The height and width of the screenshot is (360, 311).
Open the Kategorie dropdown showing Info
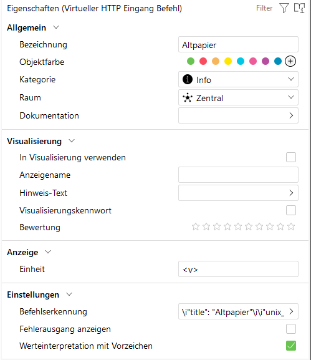click(x=238, y=79)
